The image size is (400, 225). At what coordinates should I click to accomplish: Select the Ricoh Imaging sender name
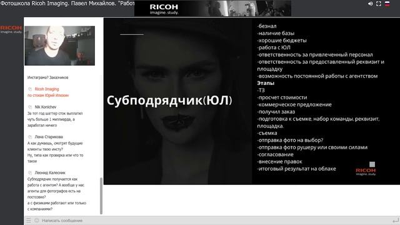point(47,89)
